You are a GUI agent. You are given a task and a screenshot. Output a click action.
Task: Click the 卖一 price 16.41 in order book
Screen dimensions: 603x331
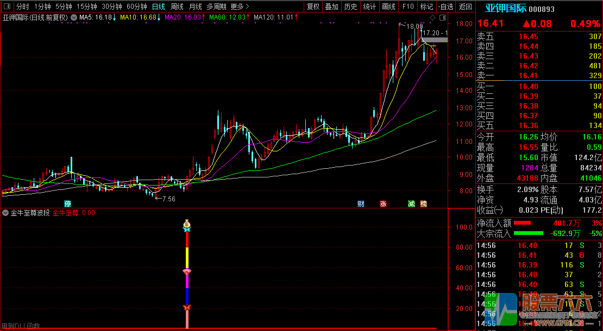tap(528, 75)
